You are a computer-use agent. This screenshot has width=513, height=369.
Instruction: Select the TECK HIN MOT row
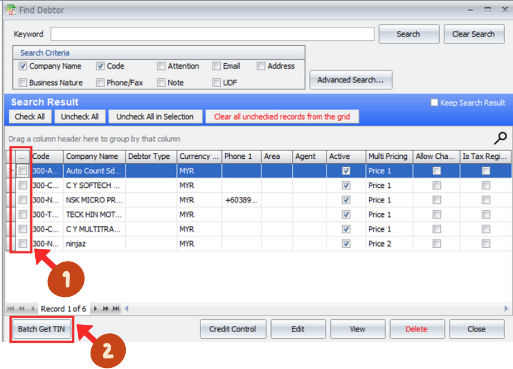coord(92,215)
